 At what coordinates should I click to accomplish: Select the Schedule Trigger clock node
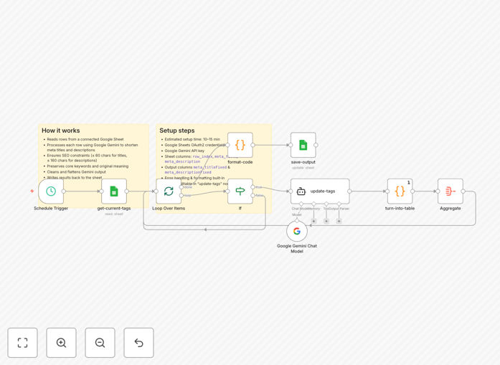[51, 191]
